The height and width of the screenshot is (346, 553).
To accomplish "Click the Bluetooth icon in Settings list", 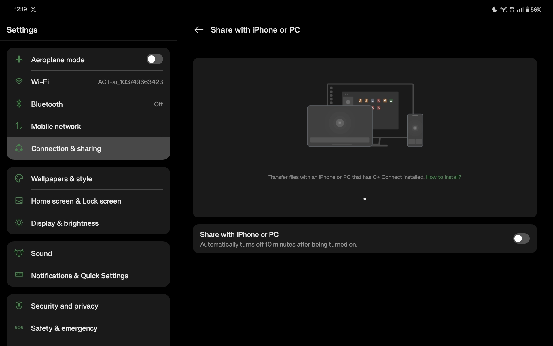I will pyautogui.click(x=19, y=104).
